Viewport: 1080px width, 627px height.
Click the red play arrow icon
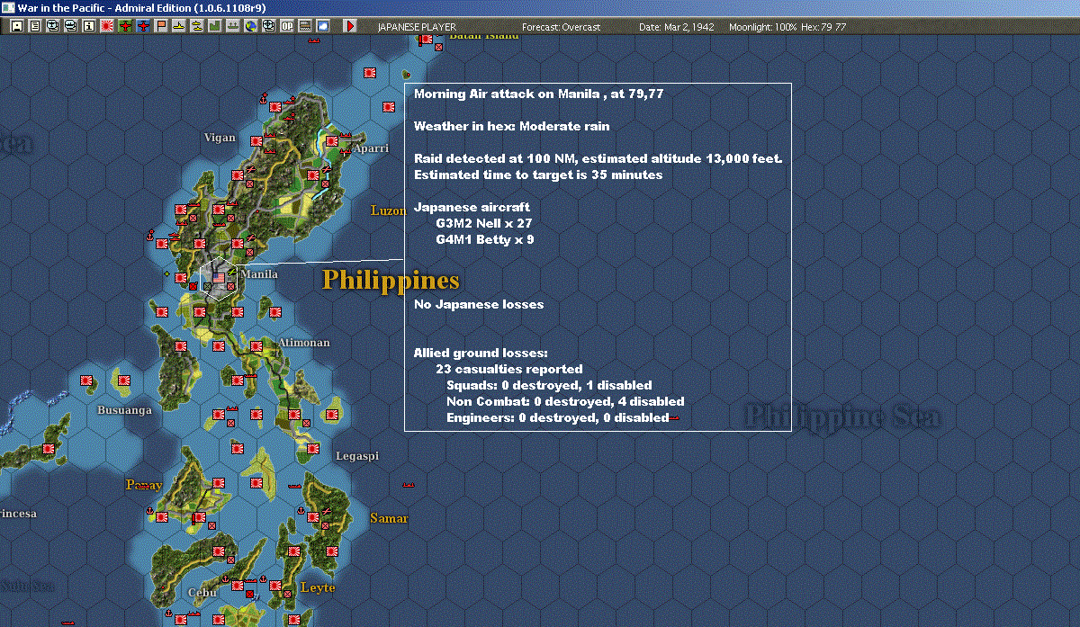pyautogui.click(x=351, y=26)
